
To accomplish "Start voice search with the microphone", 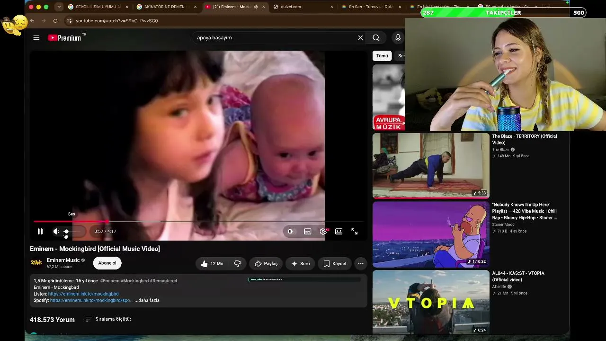I will 398,38.
